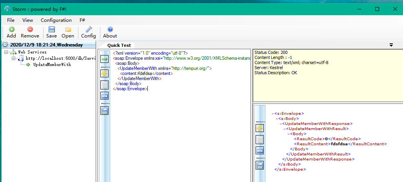Viewport: 403px width, 182px height.
Task: Click the green arrow icon beside UpdateMemberWith
Action: point(28,64)
